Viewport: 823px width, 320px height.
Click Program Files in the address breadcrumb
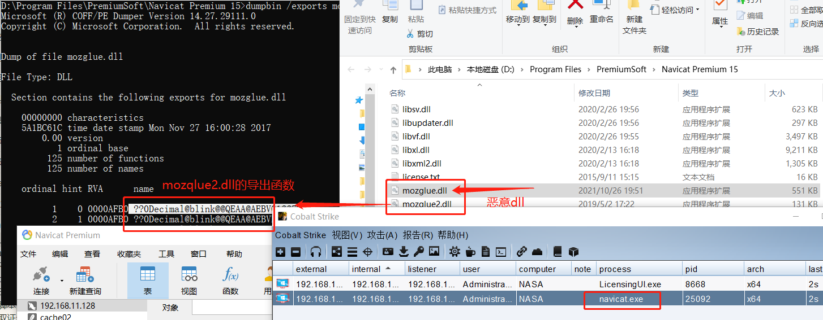click(555, 69)
